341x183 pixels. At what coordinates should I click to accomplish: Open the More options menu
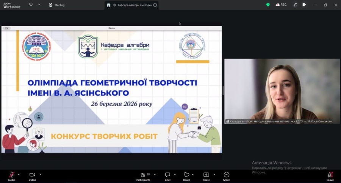227,176
